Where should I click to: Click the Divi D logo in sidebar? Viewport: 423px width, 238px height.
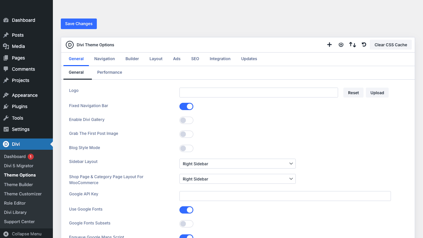(6, 144)
